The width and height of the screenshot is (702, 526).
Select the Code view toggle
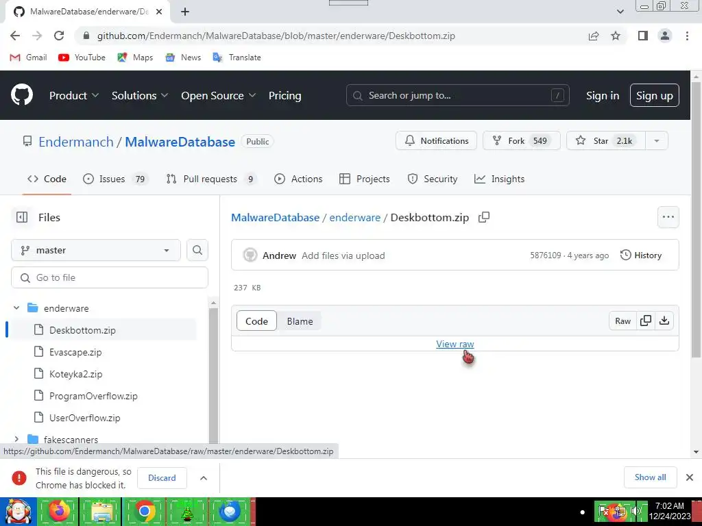pyautogui.click(x=256, y=321)
